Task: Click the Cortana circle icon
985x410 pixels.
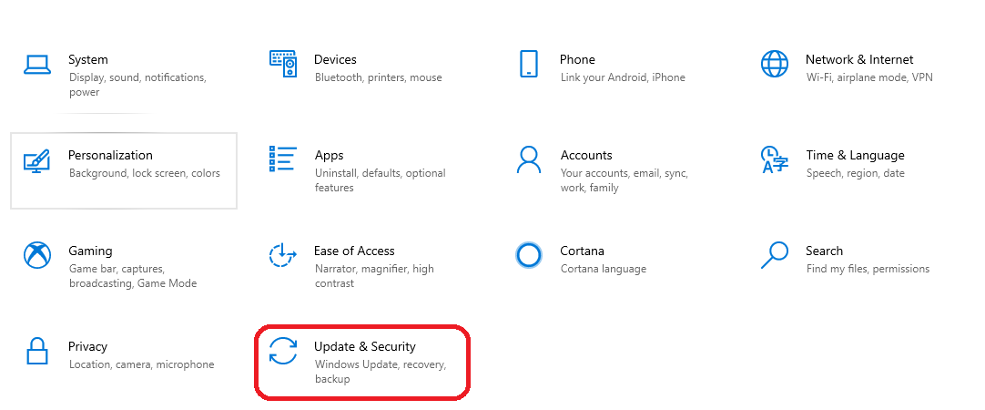Action: tap(529, 255)
